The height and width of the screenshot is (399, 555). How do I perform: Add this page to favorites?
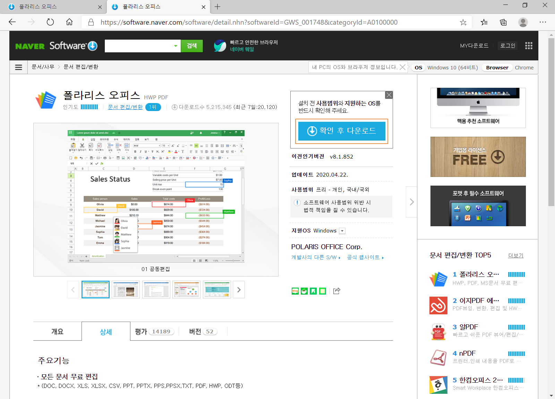(x=463, y=22)
